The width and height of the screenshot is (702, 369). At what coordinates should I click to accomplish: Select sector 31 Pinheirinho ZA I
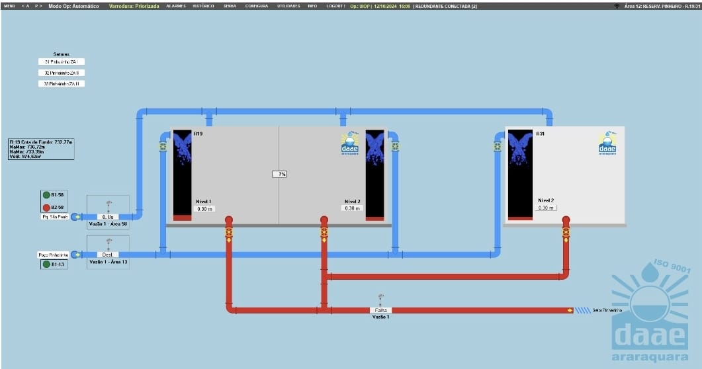62,61
